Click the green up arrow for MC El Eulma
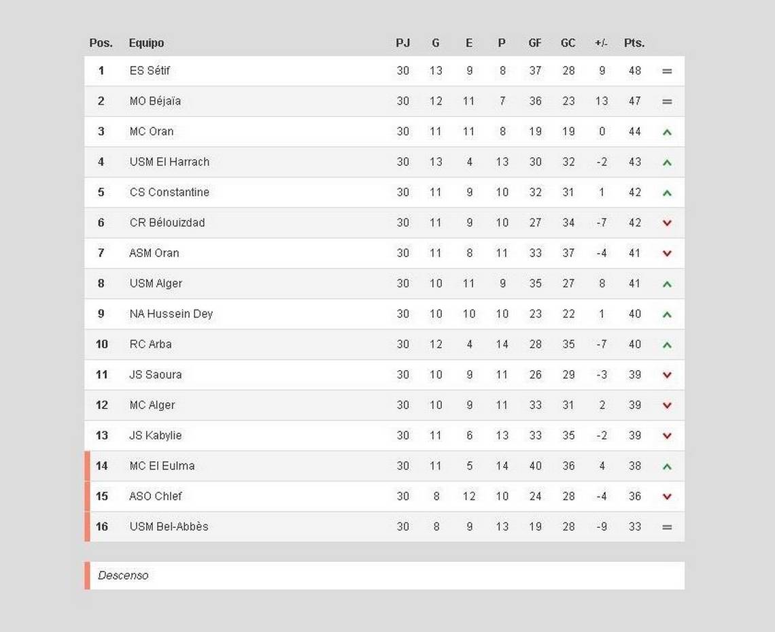The height and width of the screenshot is (632, 775). point(667,466)
